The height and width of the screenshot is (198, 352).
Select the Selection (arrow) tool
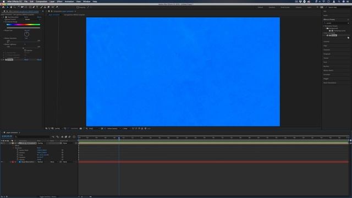click(x=7, y=7)
